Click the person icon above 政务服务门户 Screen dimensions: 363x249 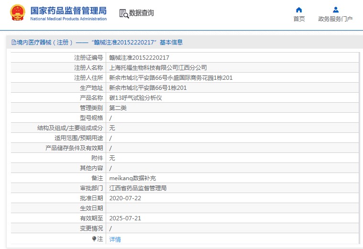[x=335, y=10]
